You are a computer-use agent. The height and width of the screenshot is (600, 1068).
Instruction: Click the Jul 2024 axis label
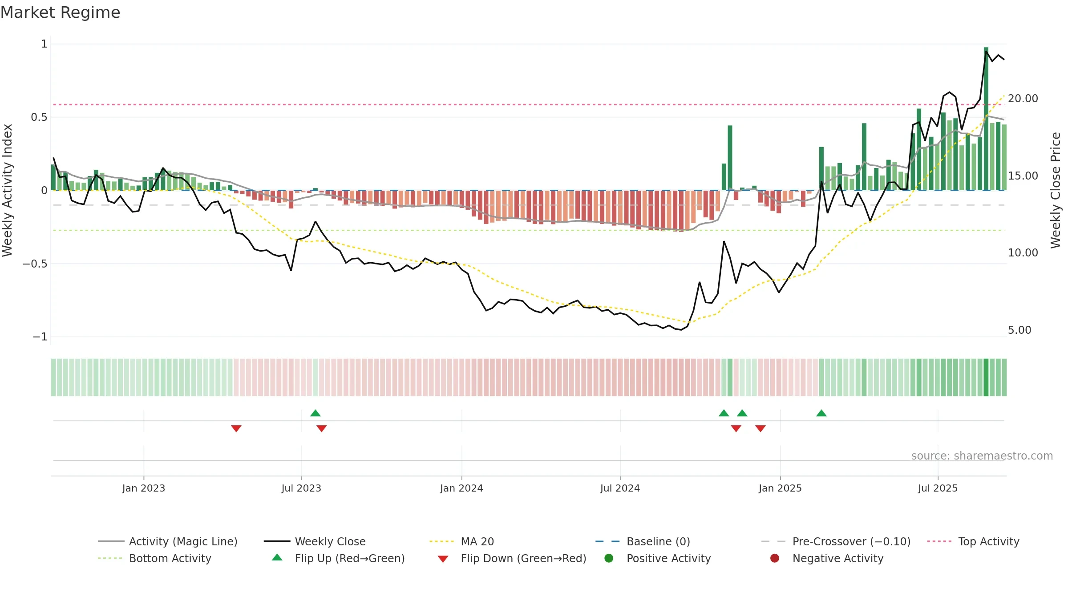coord(620,488)
